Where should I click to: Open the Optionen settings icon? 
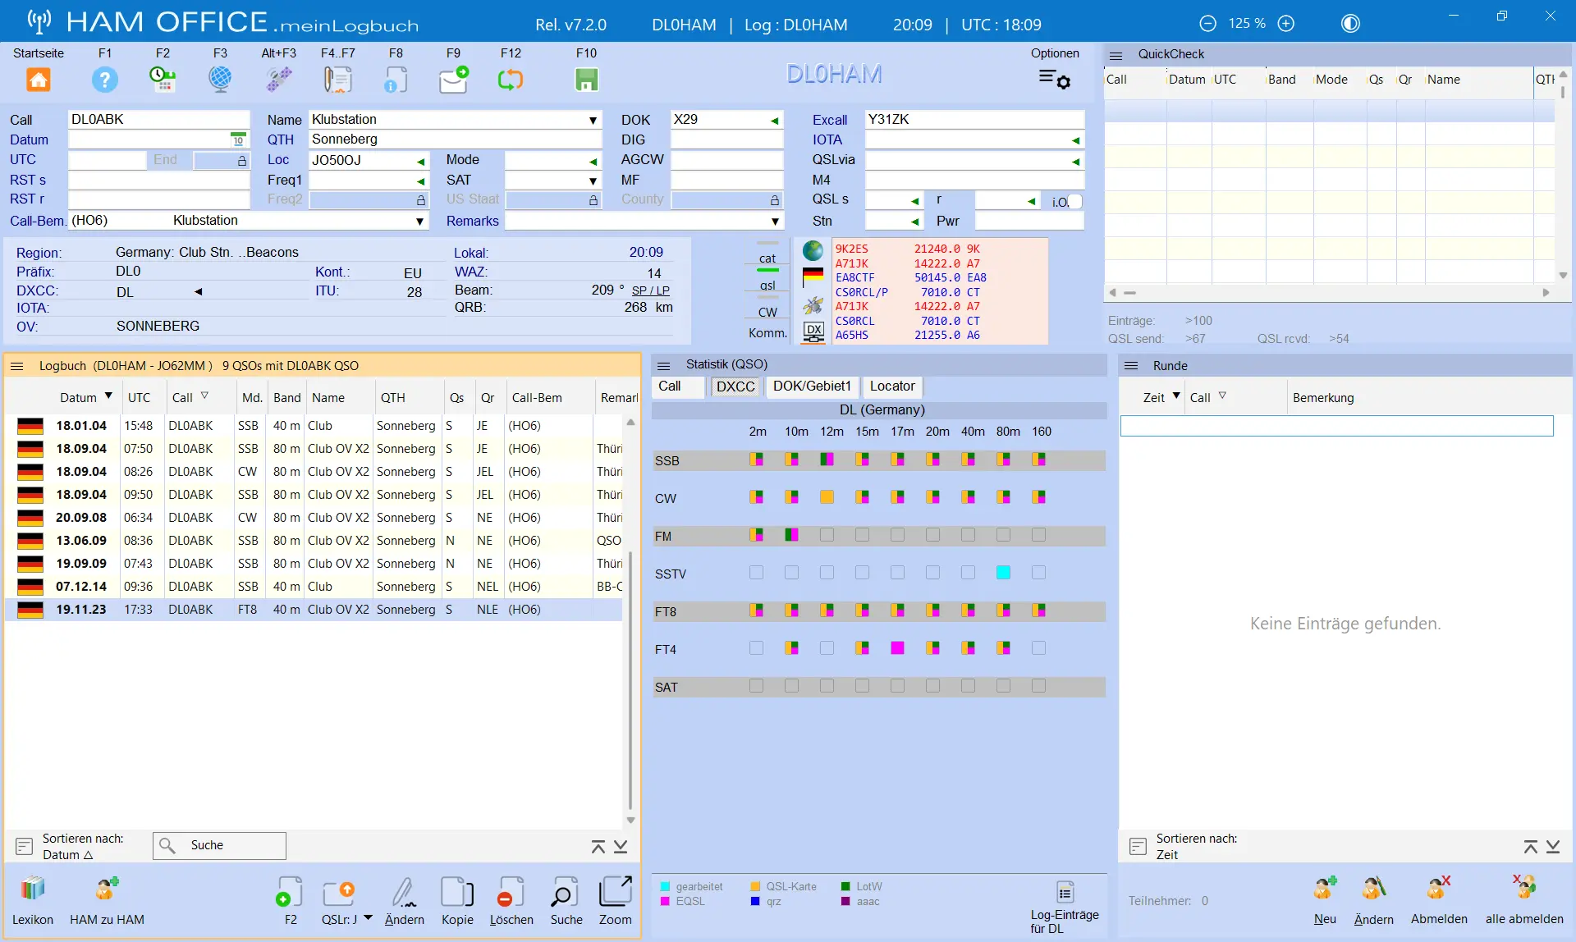(1055, 80)
